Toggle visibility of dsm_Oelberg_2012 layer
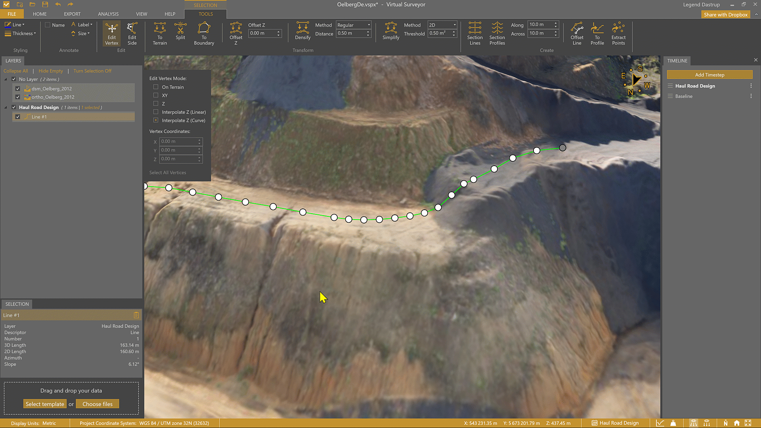This screenshot has height=428, width=761. coord(18,89)
